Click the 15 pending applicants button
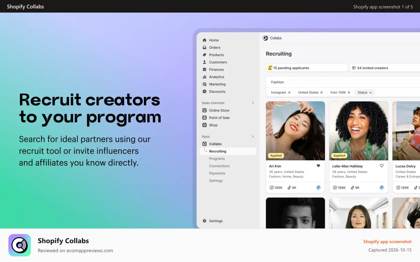 click(307, 68)
